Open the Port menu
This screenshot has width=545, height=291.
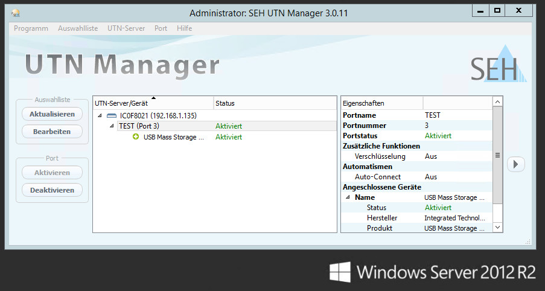pos(161,28)
